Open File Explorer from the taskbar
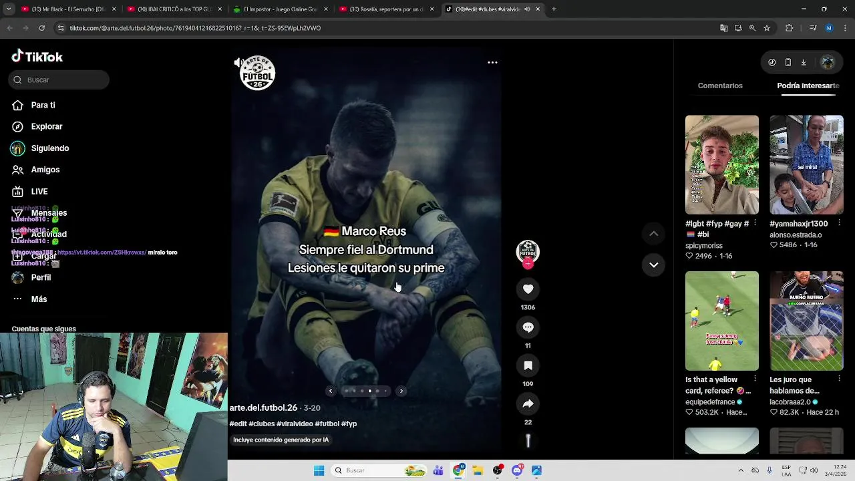855x481 pixels. pyautogui.click(x=478, y=470)
